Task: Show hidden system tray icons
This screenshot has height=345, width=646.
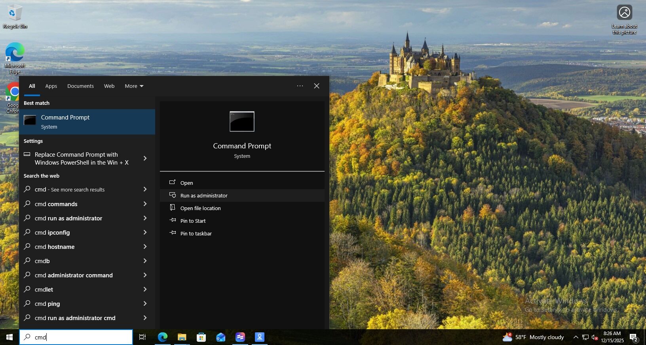Action: 576,337
